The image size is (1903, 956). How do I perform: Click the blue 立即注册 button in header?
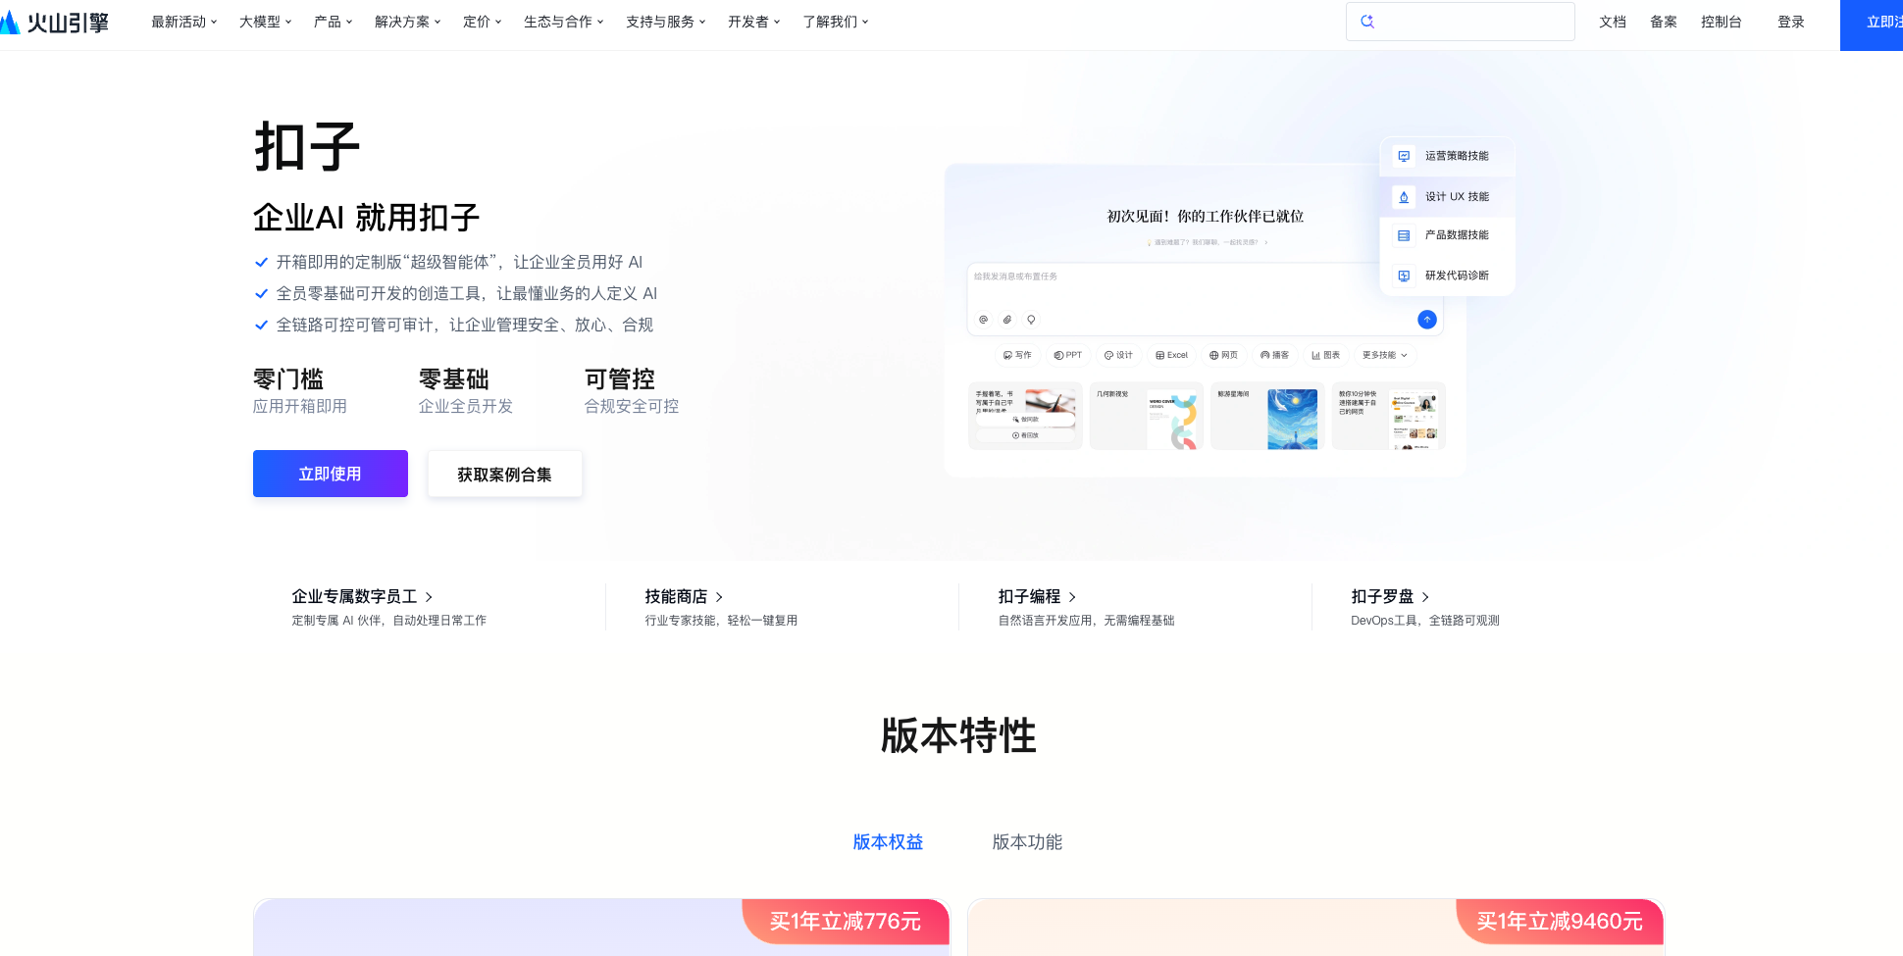[x=1872, y=25]
